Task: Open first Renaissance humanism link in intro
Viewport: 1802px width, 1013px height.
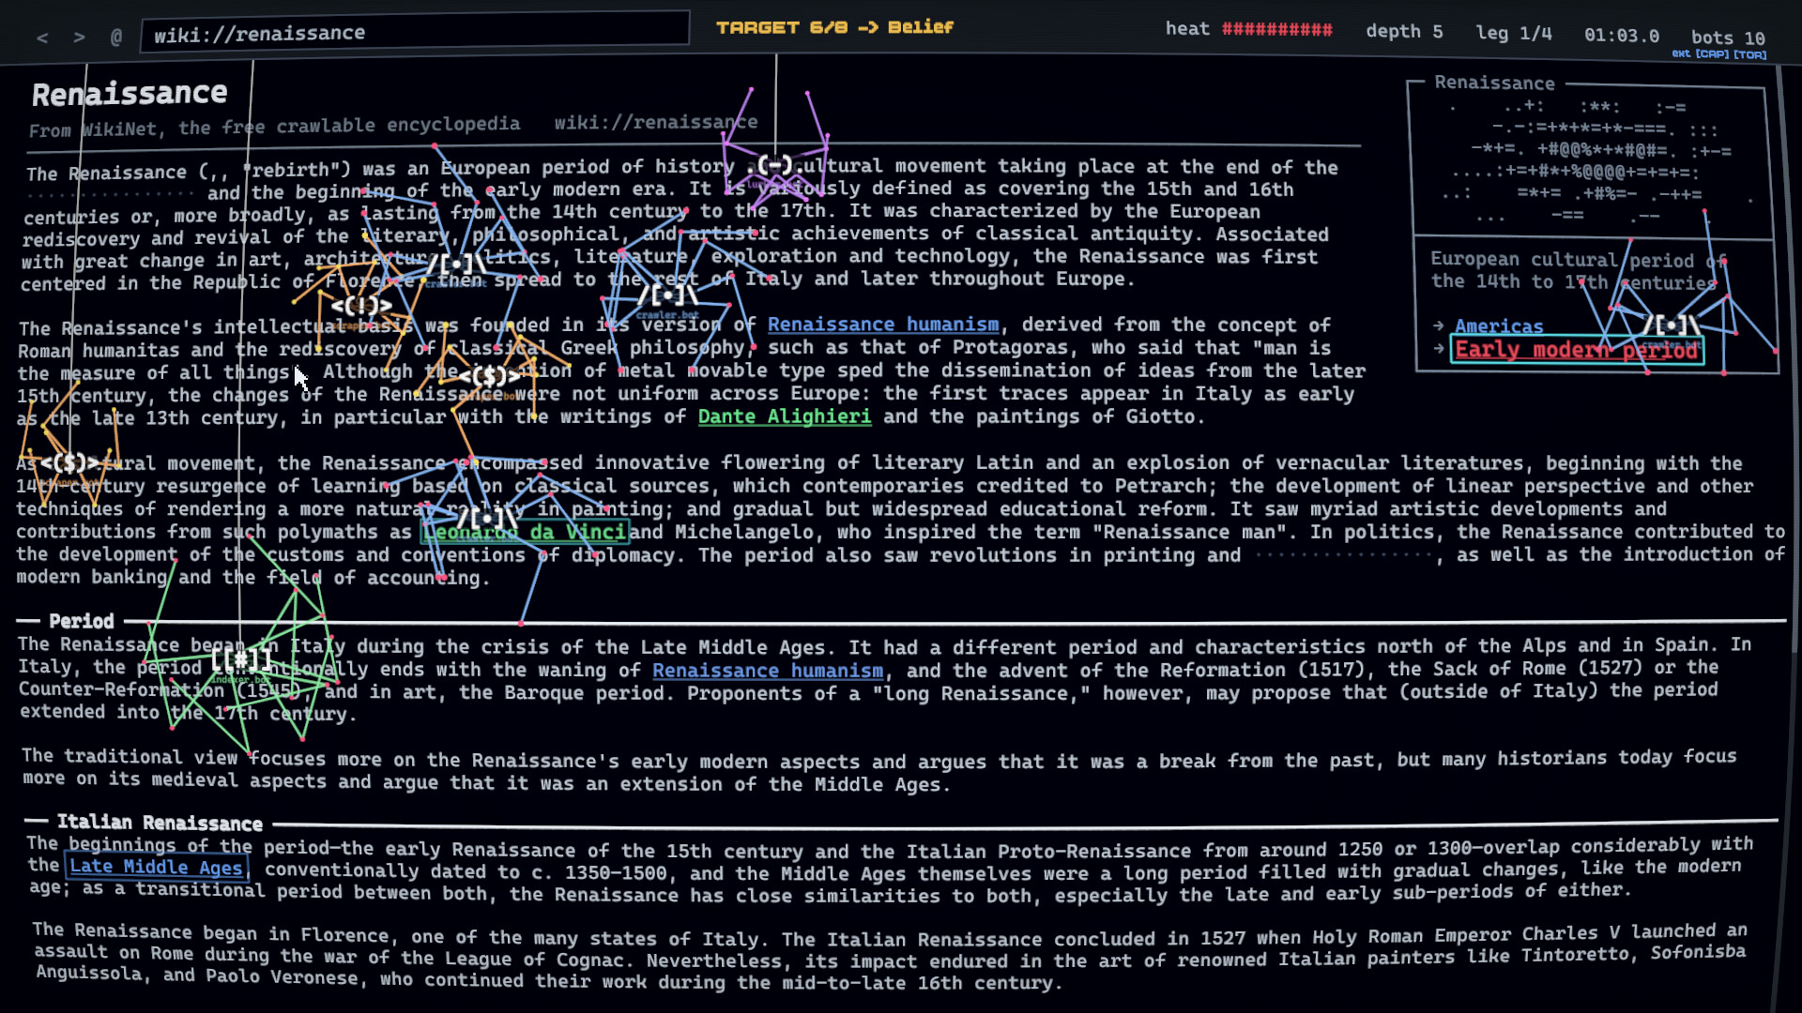Action: pyautogui.click(x=883, y=325)
